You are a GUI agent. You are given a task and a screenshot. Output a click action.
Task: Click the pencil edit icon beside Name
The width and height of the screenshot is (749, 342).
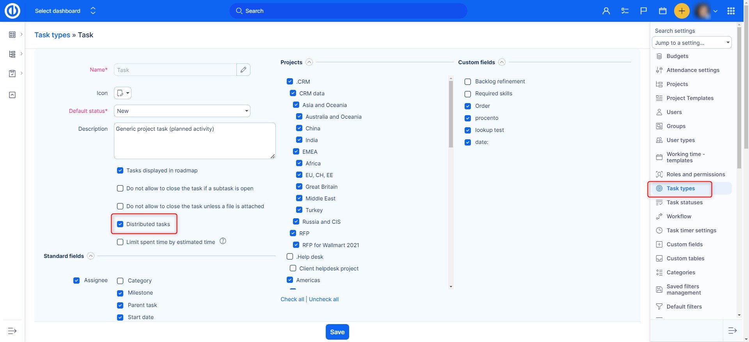[243, 70]
